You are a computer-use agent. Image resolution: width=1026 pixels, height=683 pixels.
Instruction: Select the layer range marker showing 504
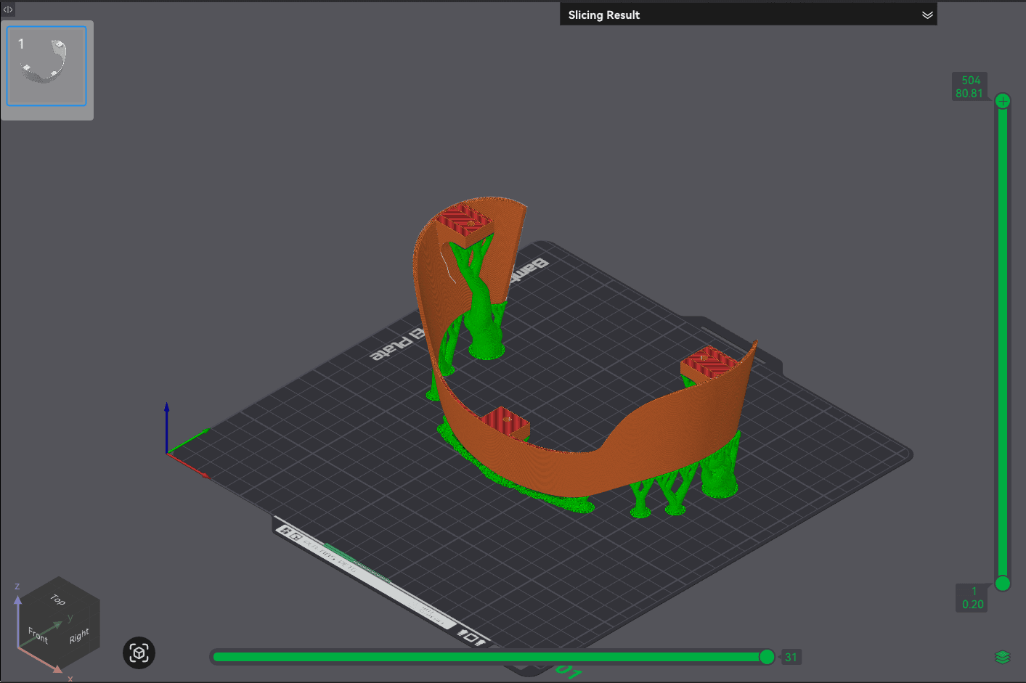971,79
